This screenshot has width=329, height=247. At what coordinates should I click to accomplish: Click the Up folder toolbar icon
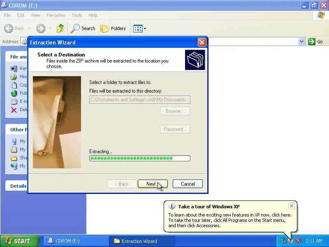click(60, 28)
